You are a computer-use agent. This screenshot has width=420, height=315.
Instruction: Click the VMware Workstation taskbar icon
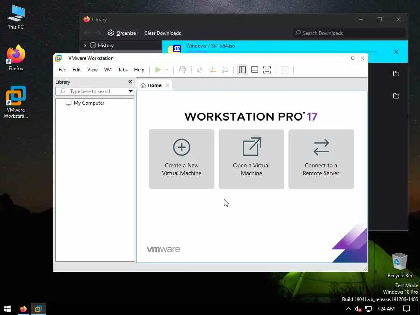click(x=38, y=309)
